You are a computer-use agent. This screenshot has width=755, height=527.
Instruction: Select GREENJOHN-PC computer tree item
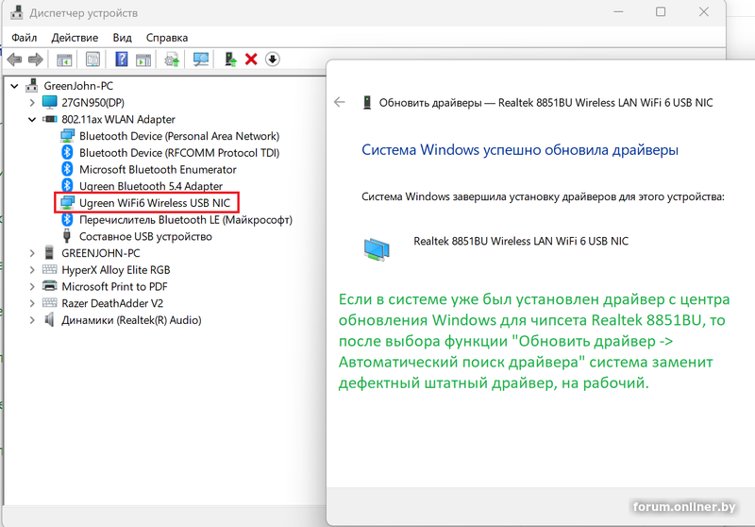pyautogui.click(x=101, y=253)
